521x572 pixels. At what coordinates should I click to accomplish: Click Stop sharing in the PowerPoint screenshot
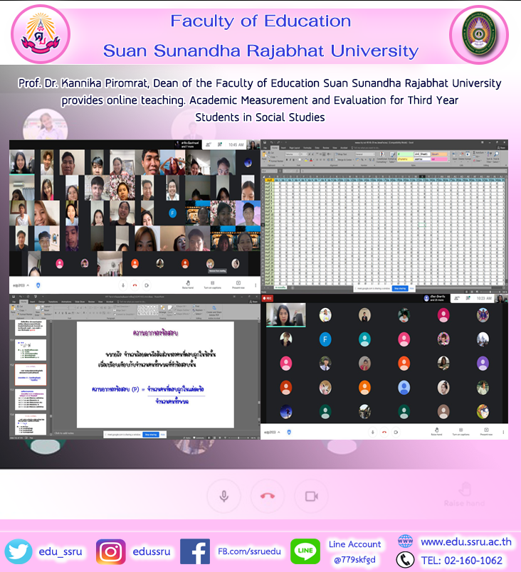(150, 433)
